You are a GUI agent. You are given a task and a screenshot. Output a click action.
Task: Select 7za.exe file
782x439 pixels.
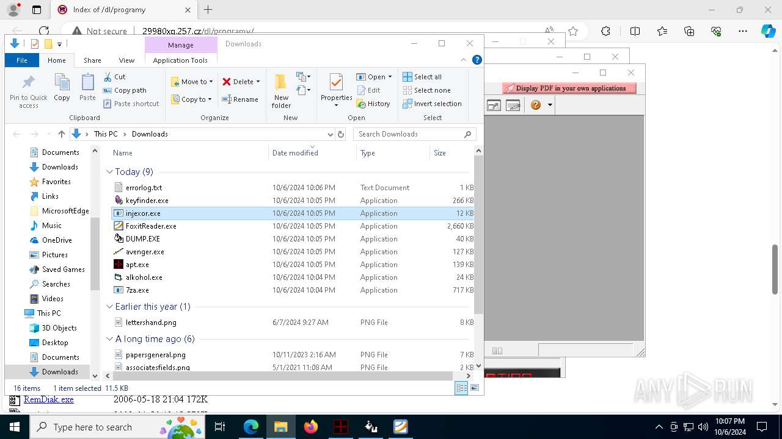click(137, 290)
